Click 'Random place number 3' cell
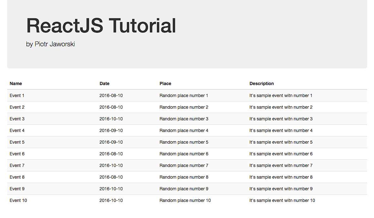The height and width of the screenshot is (218, 374). [x=184, y=119]
